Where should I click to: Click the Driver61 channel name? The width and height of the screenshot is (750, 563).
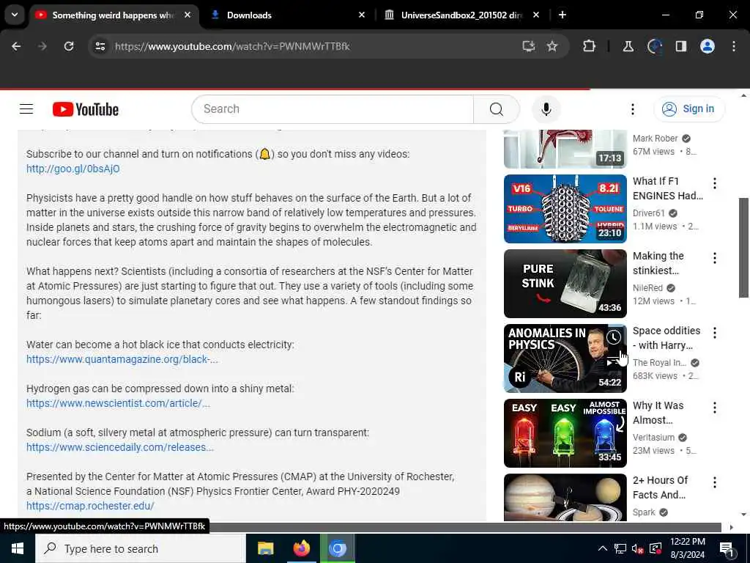click(x=649, y=213)
